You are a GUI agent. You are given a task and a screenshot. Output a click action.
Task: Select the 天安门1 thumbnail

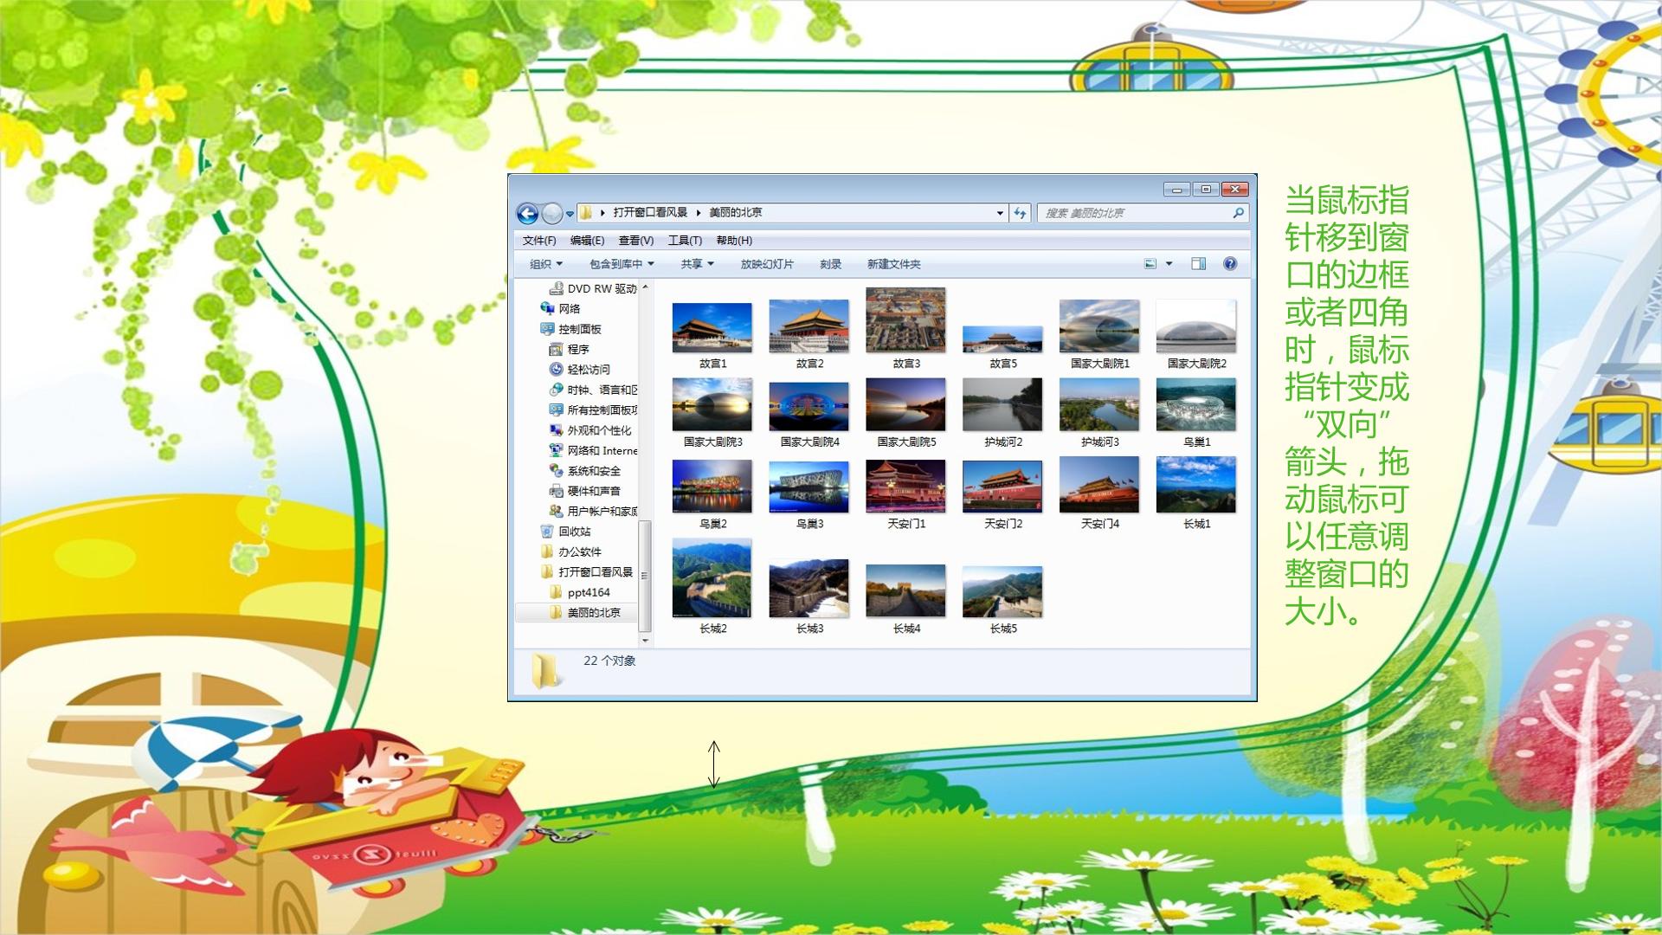(905, 494)
